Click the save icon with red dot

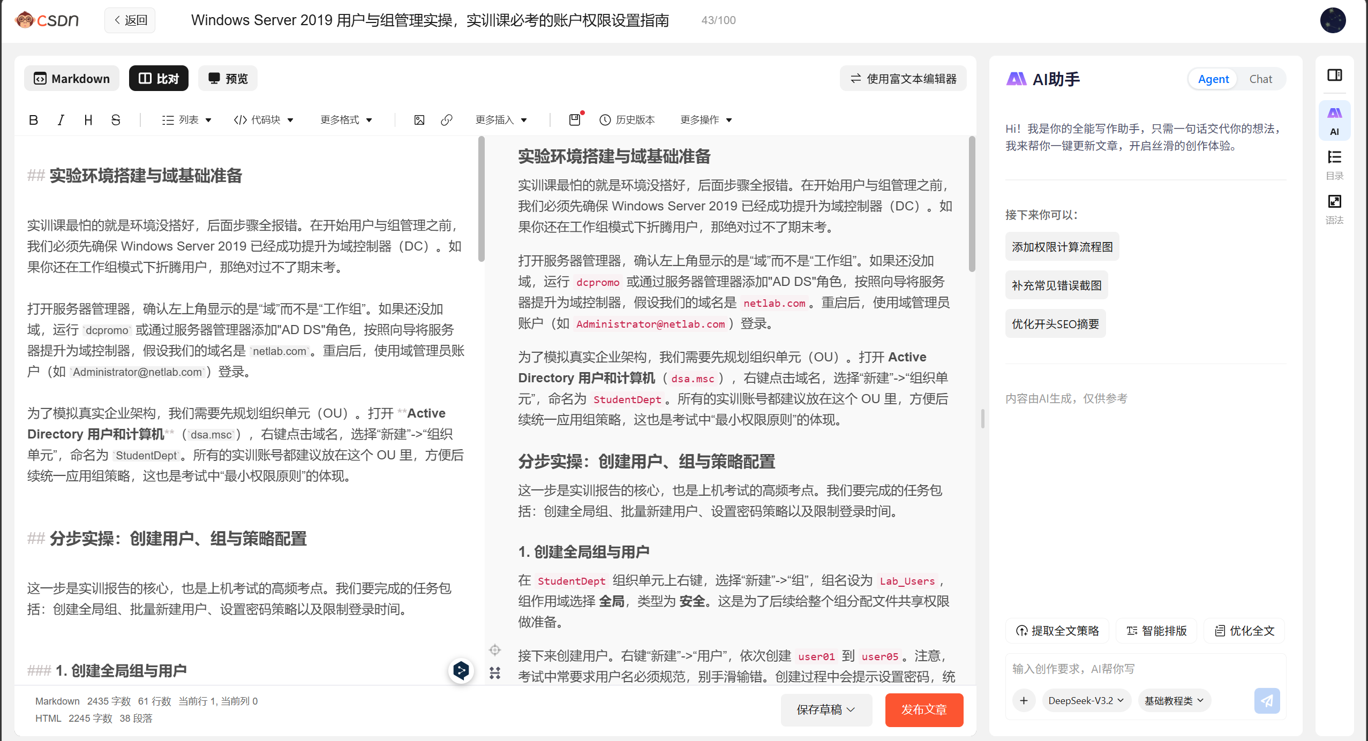(575, 119)
